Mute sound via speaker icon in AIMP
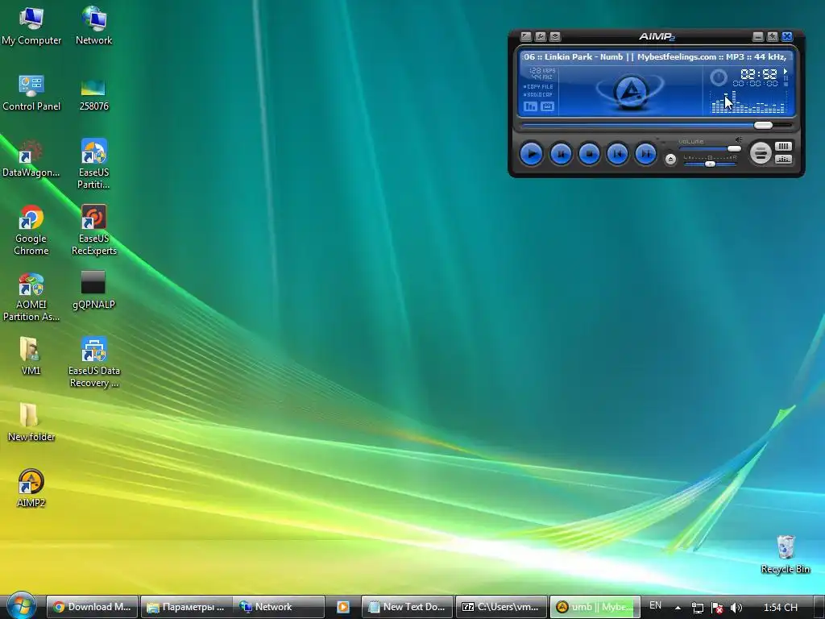 pyautogui.click(x=739, y=140)
